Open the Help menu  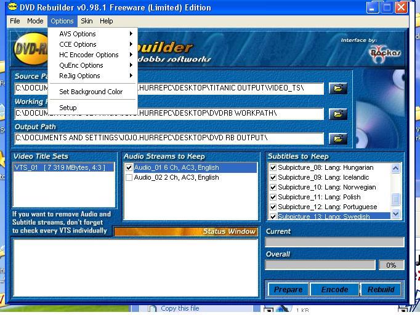coord(107,21)
